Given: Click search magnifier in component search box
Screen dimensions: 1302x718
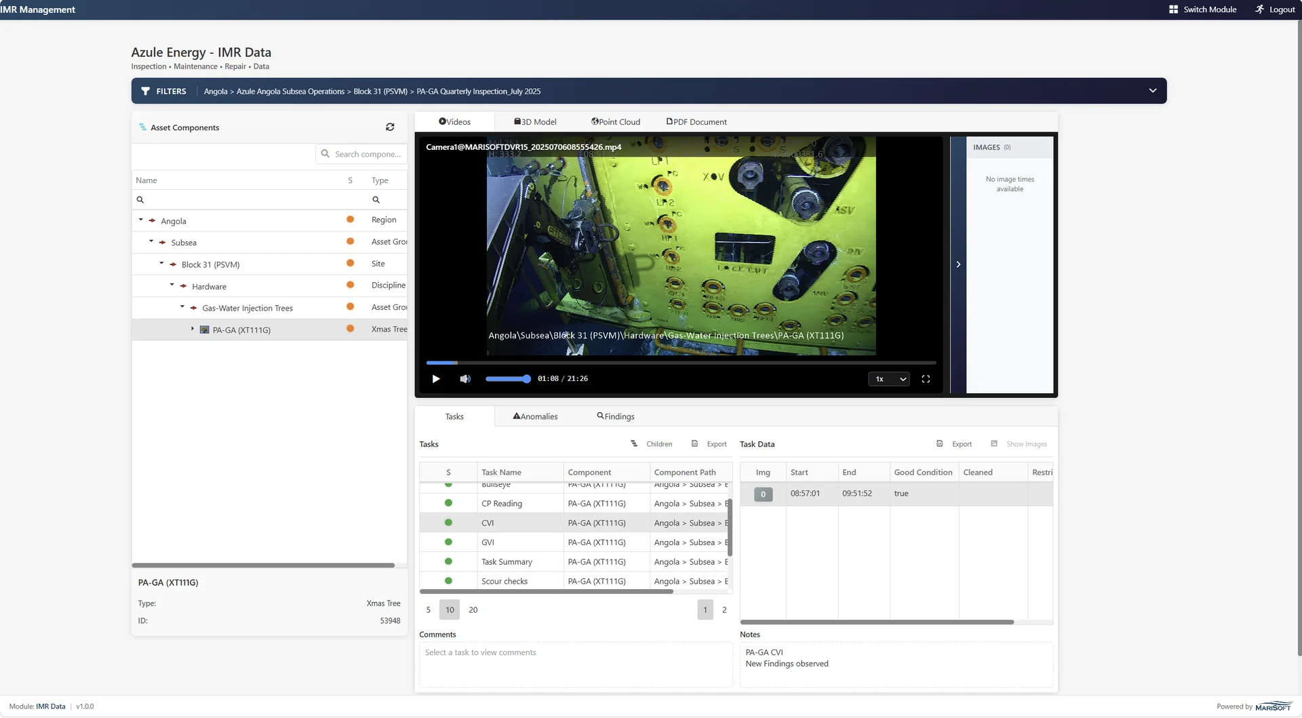Looking at the screenshot, I should tap(325, 154).
